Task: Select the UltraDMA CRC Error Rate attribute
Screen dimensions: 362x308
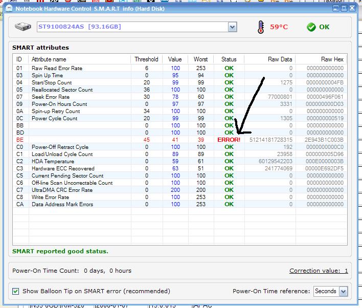Action: [x=62, y=190]
